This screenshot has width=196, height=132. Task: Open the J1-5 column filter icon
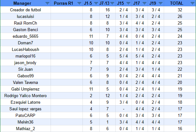pos(96,3)
